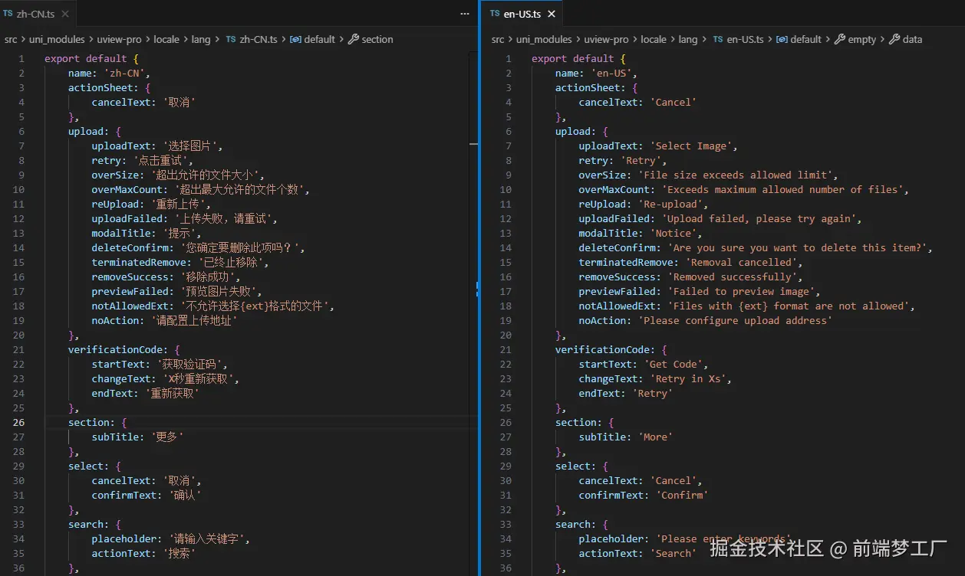Open the locale breadcrumb in right editor
Image resolution: width=965 pixels, height=576 pixels.
(x=654, y=39)
